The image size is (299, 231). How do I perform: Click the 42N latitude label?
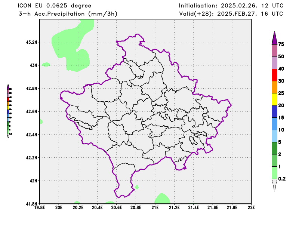[x=34, y=181]
